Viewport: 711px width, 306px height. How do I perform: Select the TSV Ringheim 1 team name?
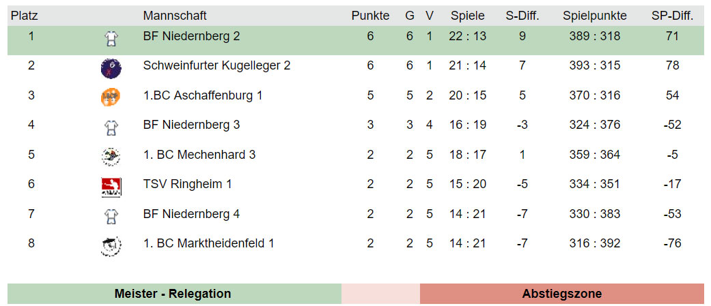coord(188,184)
